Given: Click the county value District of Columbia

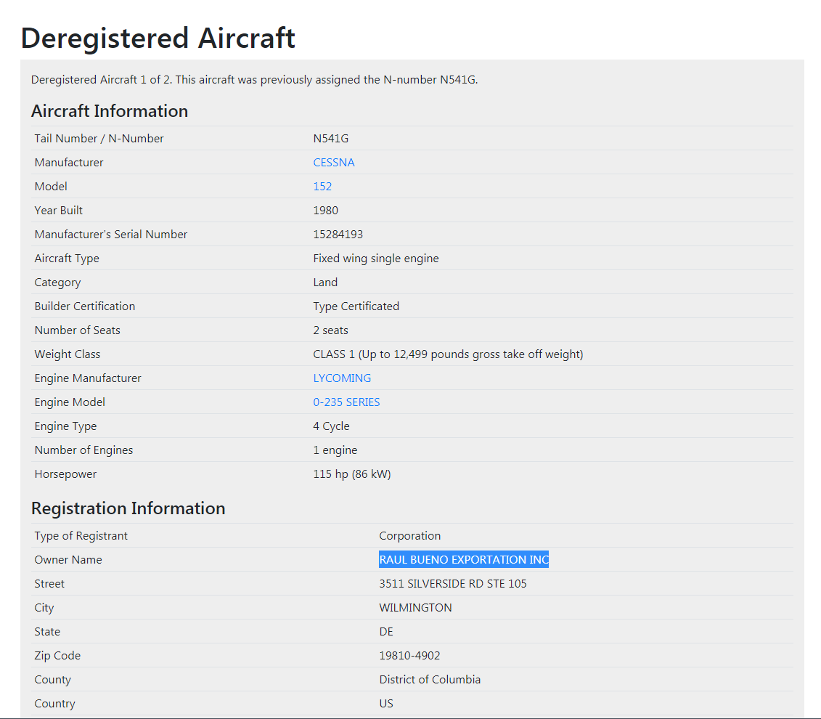Looking at the screenshot, I should point(430,680).
